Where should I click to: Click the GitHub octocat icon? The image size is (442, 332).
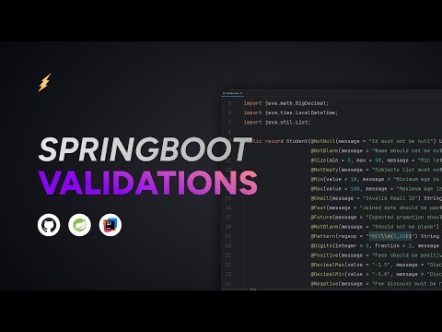point(49,225)
